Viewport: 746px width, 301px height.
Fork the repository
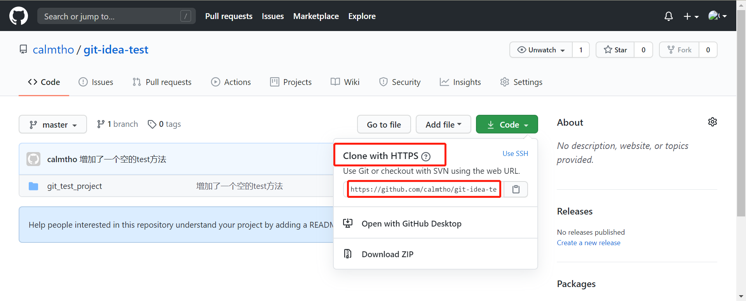[x=679, y=50]
